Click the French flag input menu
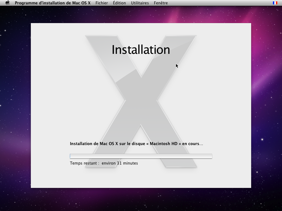This screenshot has height=211, width=282. [x=275, y=3]
